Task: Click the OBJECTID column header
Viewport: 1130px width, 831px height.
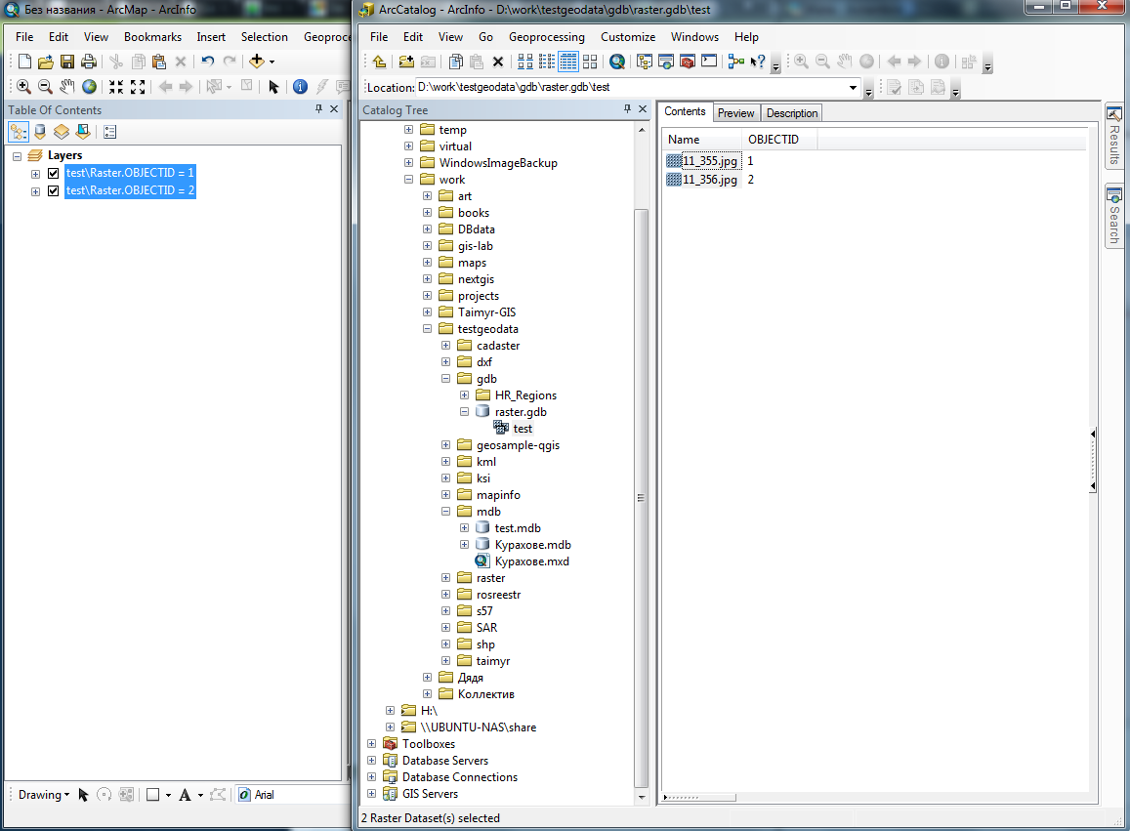Action: tap(774, 140)
